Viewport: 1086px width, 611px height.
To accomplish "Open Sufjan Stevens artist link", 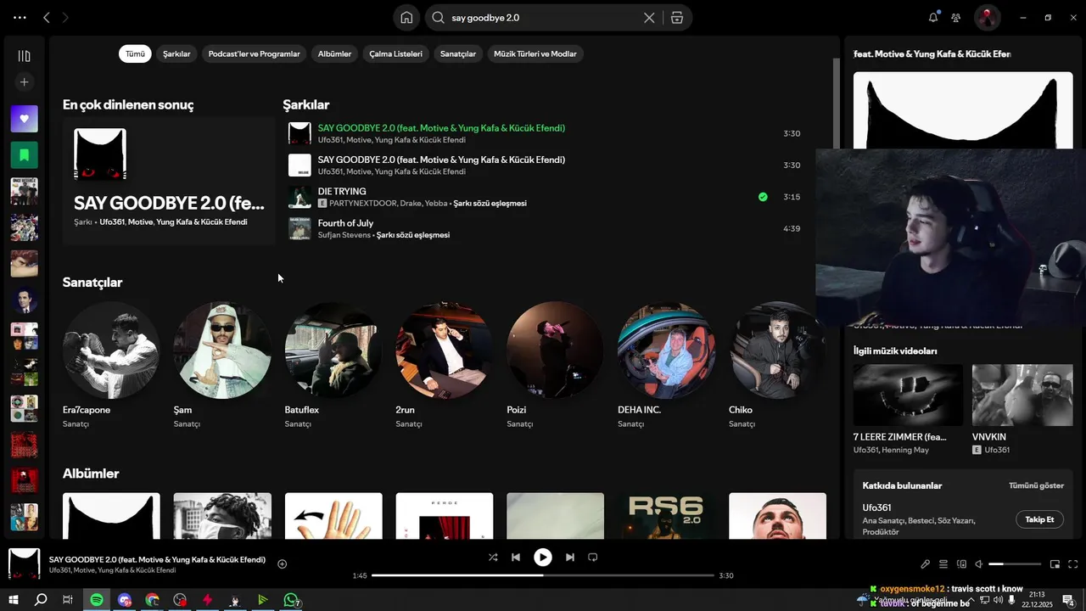I will (344, 235).
